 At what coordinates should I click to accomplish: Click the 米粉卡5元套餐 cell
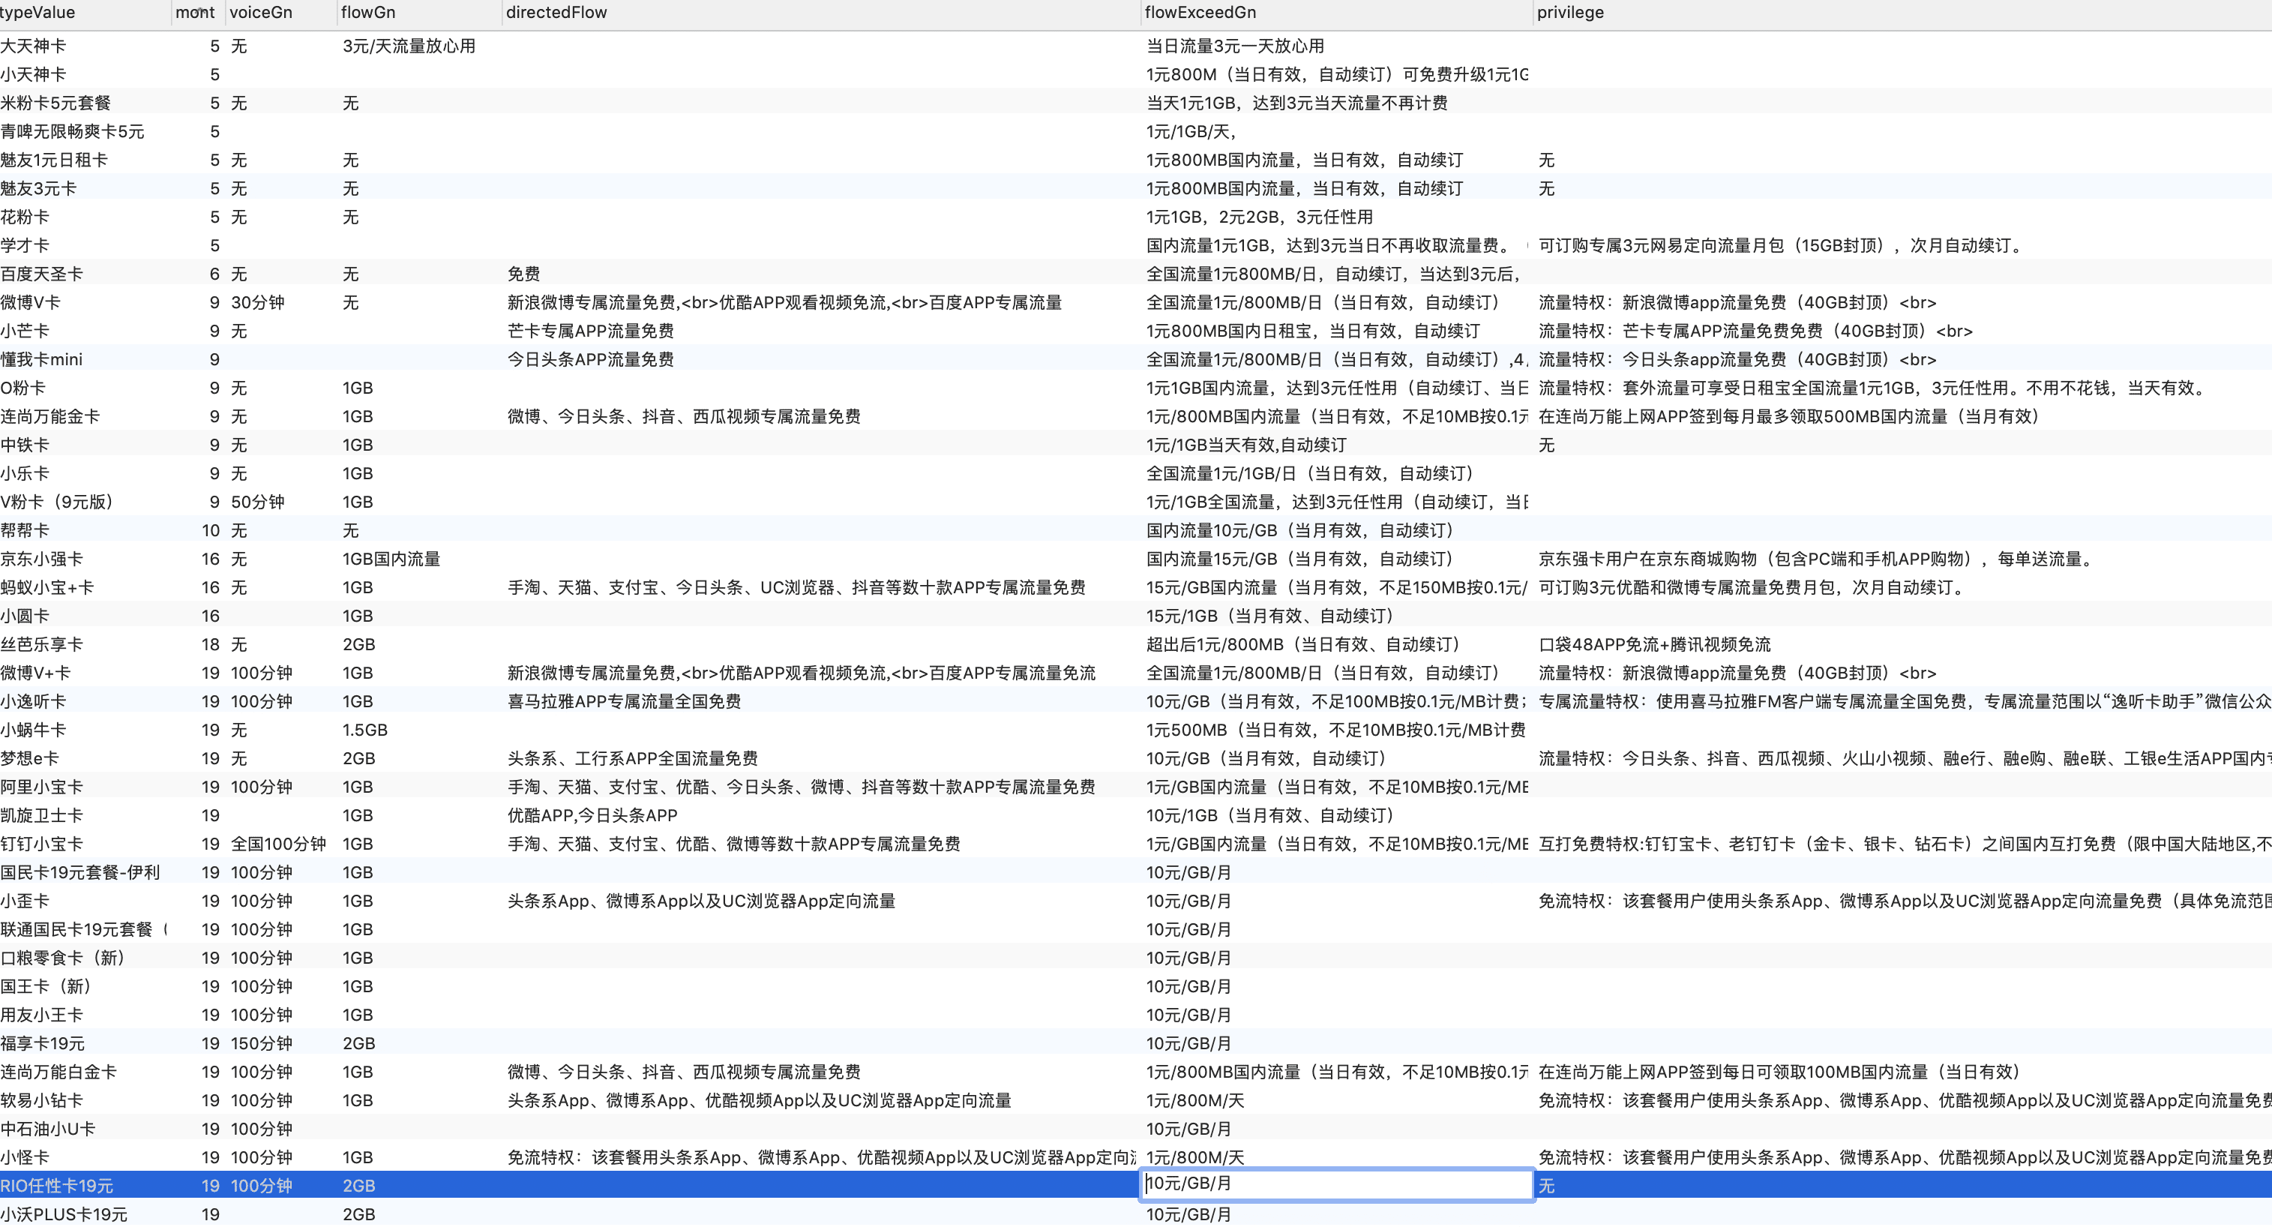[55, 103]
